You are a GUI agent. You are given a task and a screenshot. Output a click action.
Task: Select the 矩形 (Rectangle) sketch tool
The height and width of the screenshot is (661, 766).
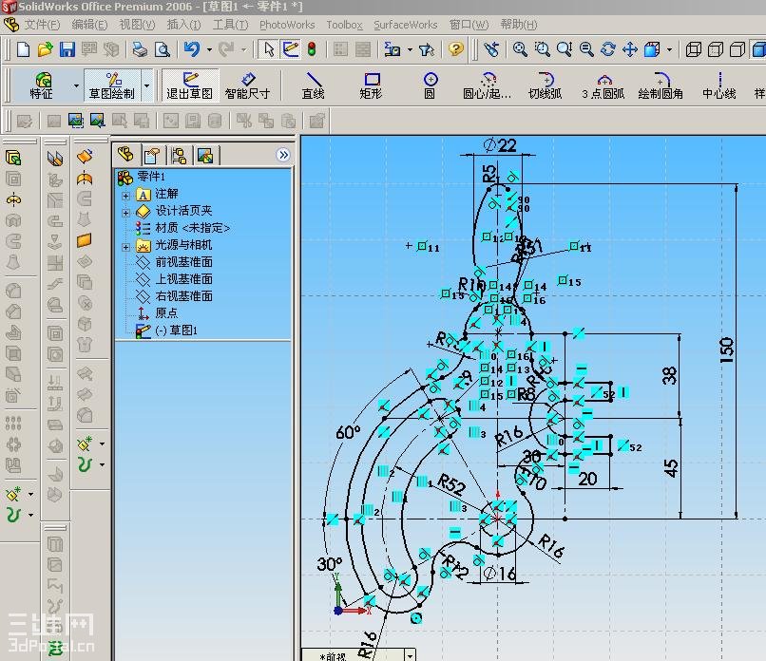tap(371, 85)
